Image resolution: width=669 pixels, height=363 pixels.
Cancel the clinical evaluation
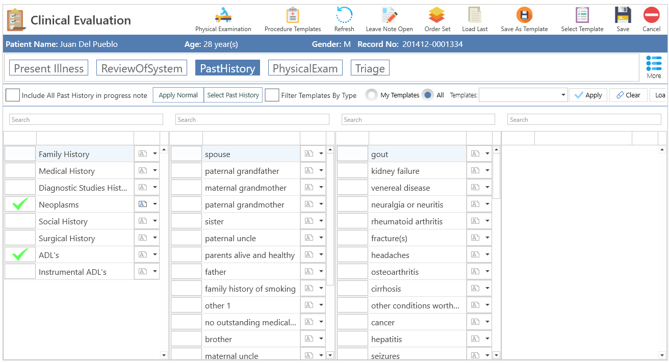click(651, 15)
